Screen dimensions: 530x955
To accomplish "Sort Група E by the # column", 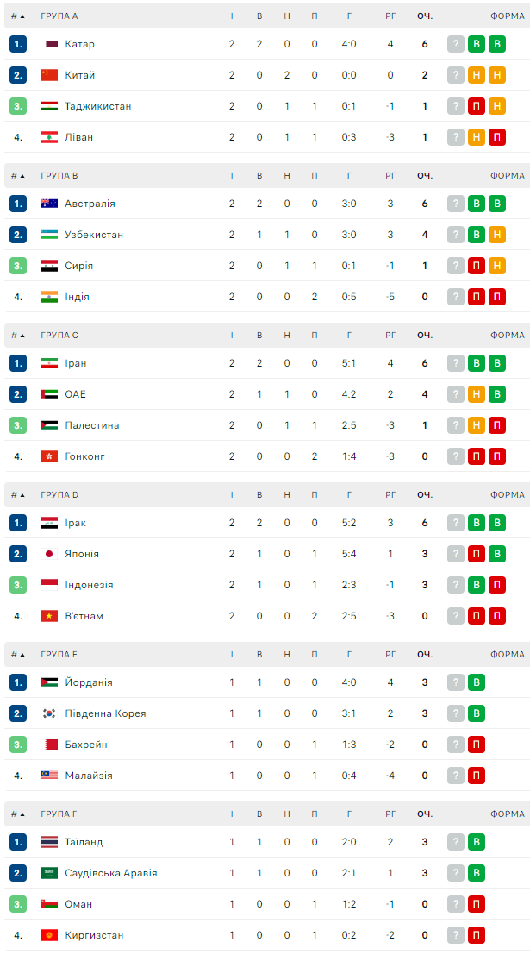I will pyautogui.click(x=17, y=655).
